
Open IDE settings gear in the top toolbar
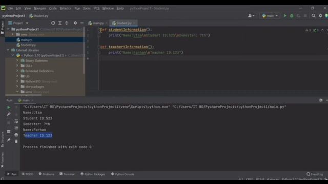(320, 16)
